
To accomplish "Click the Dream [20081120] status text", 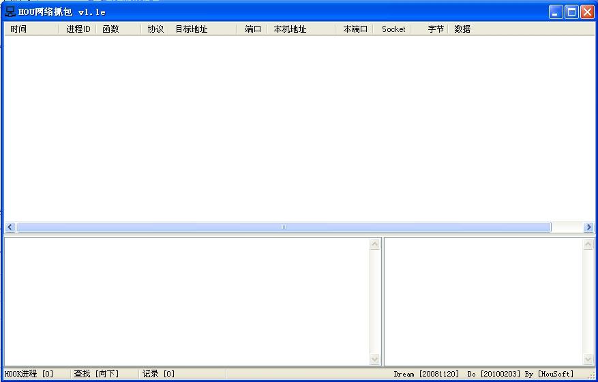I will point(426,374).
